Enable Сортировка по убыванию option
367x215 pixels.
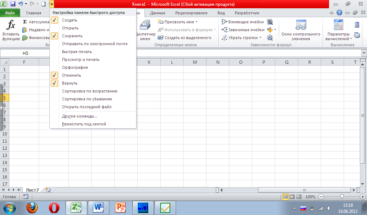pos(93,99)
